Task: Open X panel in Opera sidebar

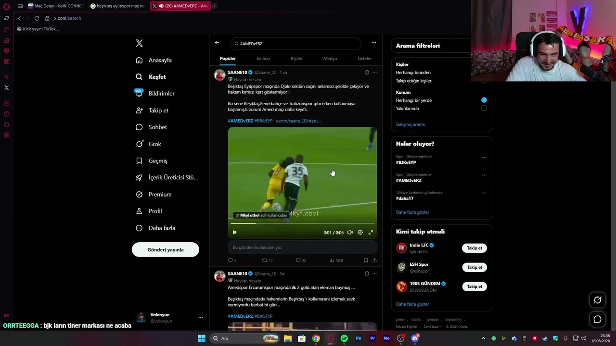Action: click(x=6, y=87)
